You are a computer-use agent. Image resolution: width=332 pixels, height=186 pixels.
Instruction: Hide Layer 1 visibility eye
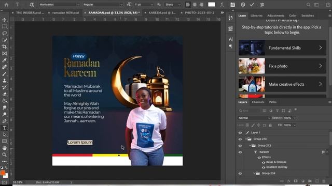coord(240,133)
